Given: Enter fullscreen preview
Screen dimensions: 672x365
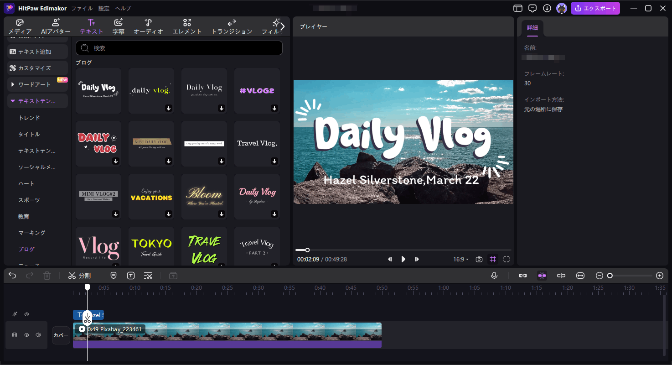Looking at the screenshot, I should click(x=507, y=259).
